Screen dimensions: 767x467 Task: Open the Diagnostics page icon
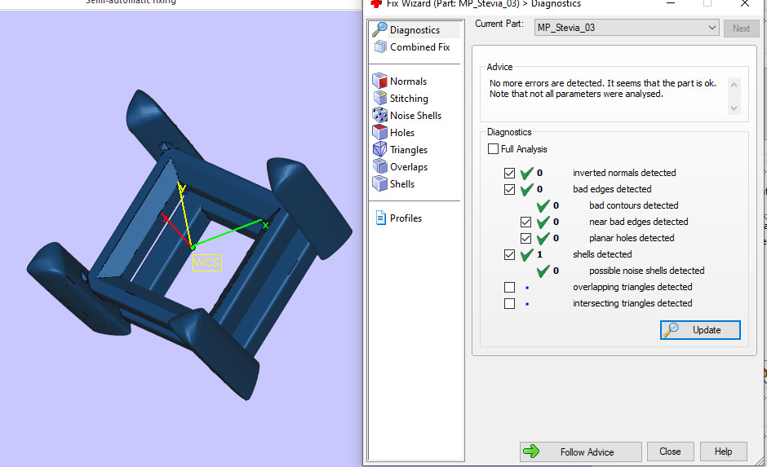tap(379, 30)
